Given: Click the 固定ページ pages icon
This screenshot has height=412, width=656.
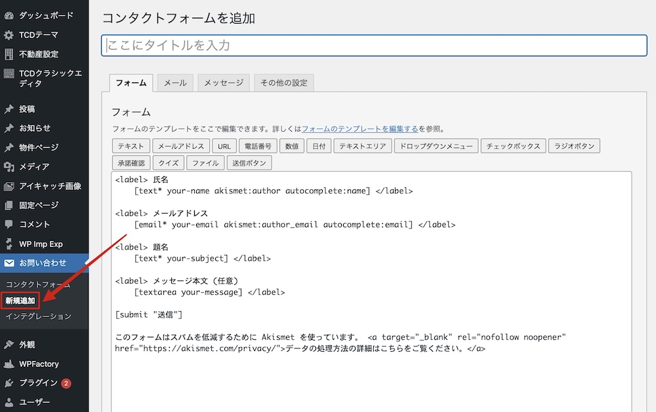Looking at the screenshot, I should [9, 205].
